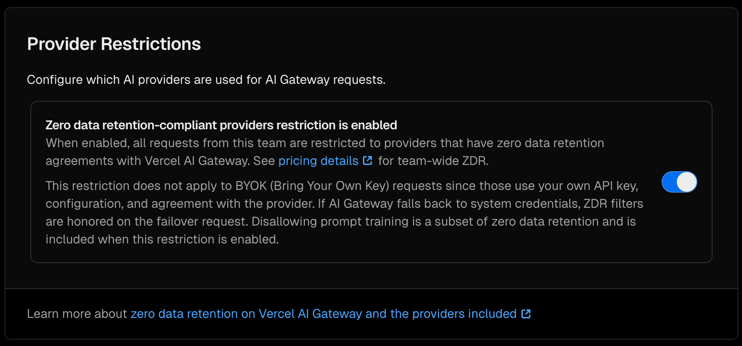Screen dimensions: 742x346
Task: Open the zero data retention providers link
Action: [323, 314]
